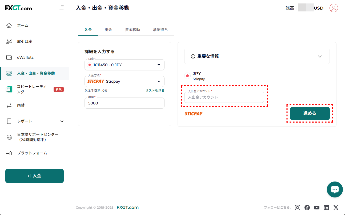Image resolution: width=345 pixels, height=215 pixels.
Task: Select the JPY Sticpay radio option
Action: tap(187, 76)
